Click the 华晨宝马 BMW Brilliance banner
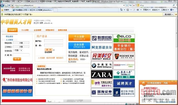 pyautogui.click(x=102, y=65)
